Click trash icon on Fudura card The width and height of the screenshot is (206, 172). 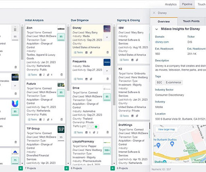pos(61,120)
